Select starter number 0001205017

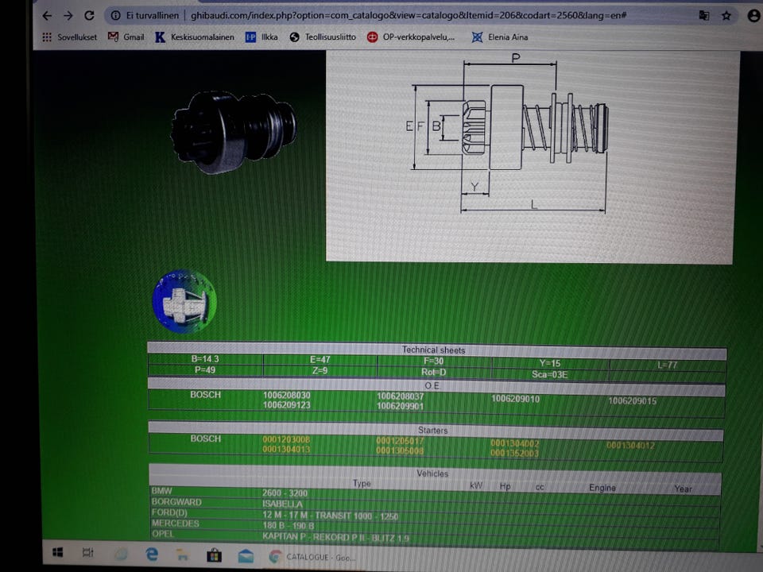coord(400,441)
